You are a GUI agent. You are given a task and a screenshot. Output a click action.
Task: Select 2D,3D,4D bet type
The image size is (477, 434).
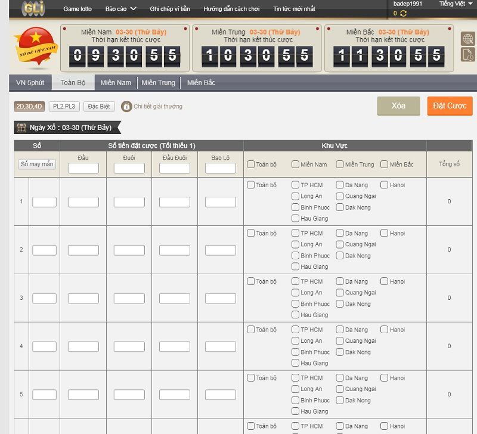(x=29, y=107)
